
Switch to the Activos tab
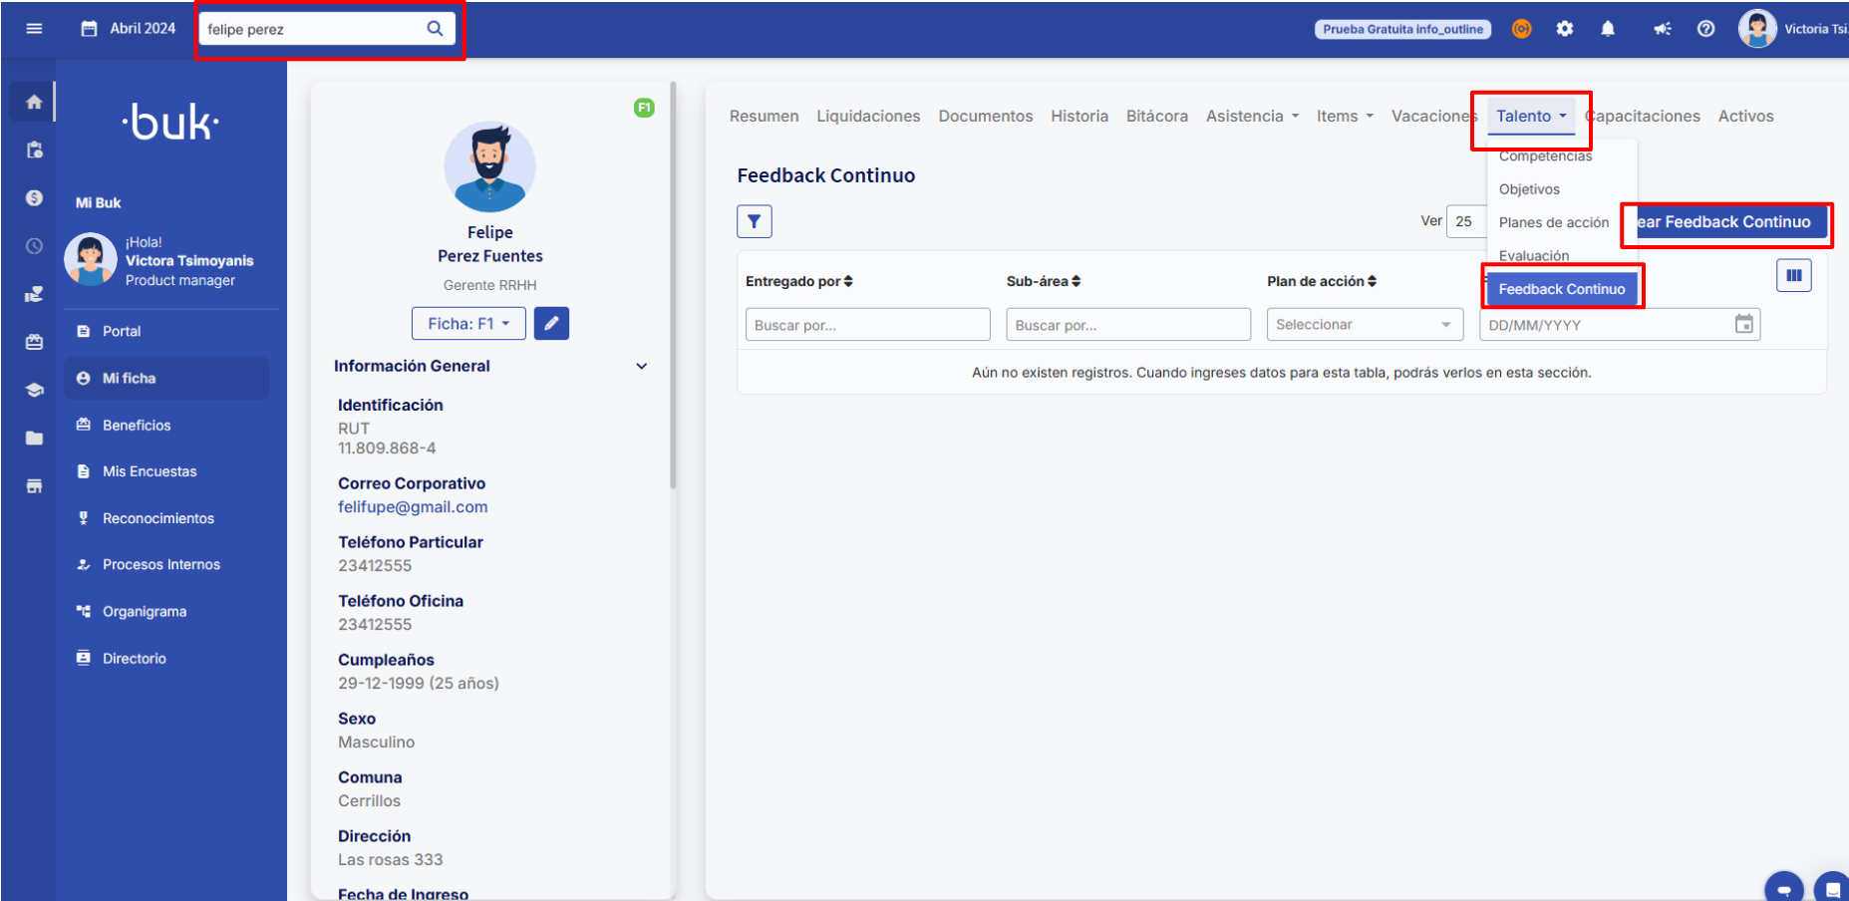point(1745,116)
